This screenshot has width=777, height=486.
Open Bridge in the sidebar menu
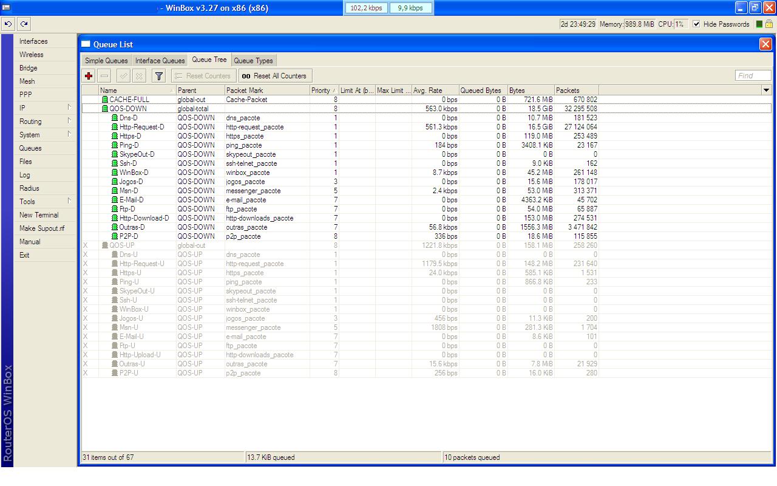29,68
